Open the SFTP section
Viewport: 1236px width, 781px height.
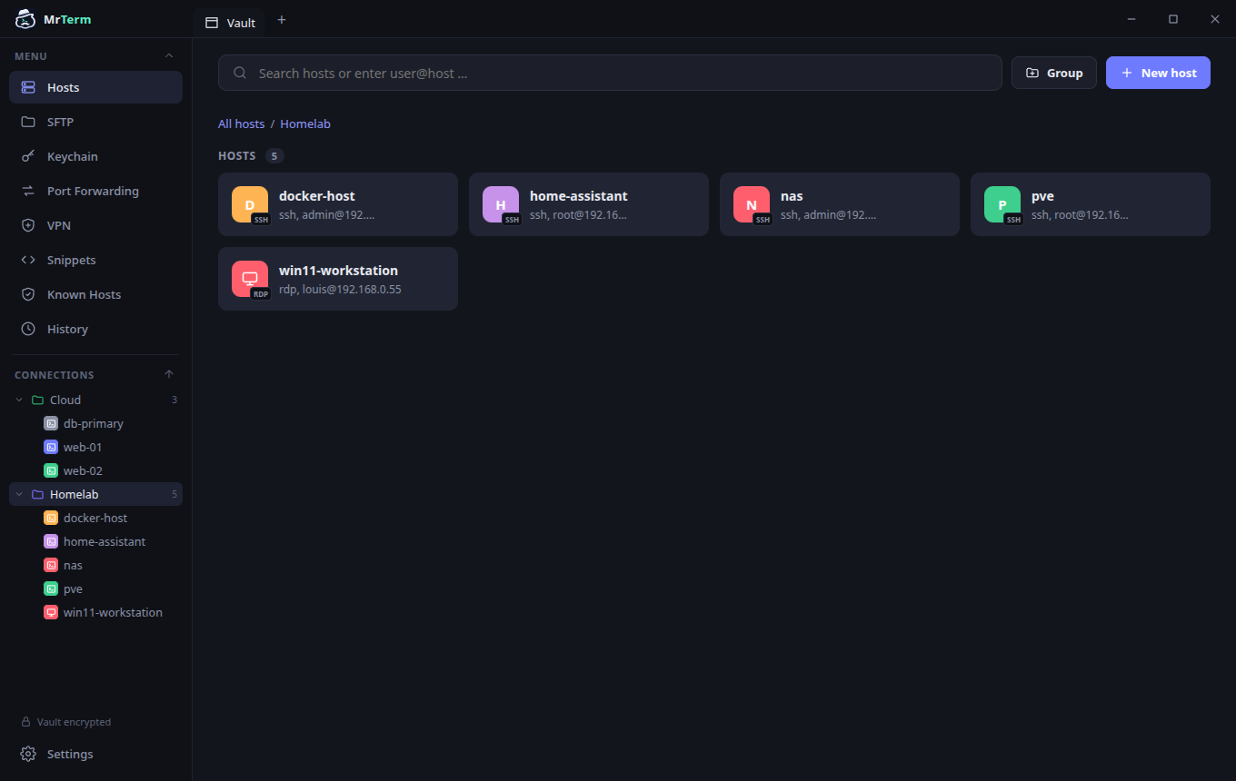[95, 122]
